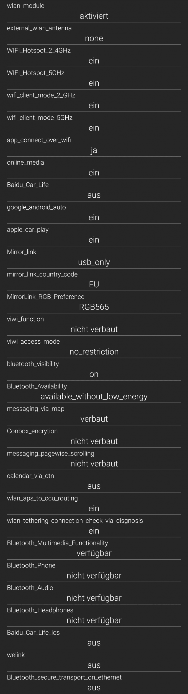Toggle WIFI_Hotspot_5GHz value ein
Screen dimensions: 188x694
coord(94,83)
